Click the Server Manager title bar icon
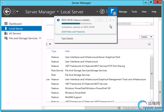The width and height of the screenshot is (164, 112). click(3, 3)
